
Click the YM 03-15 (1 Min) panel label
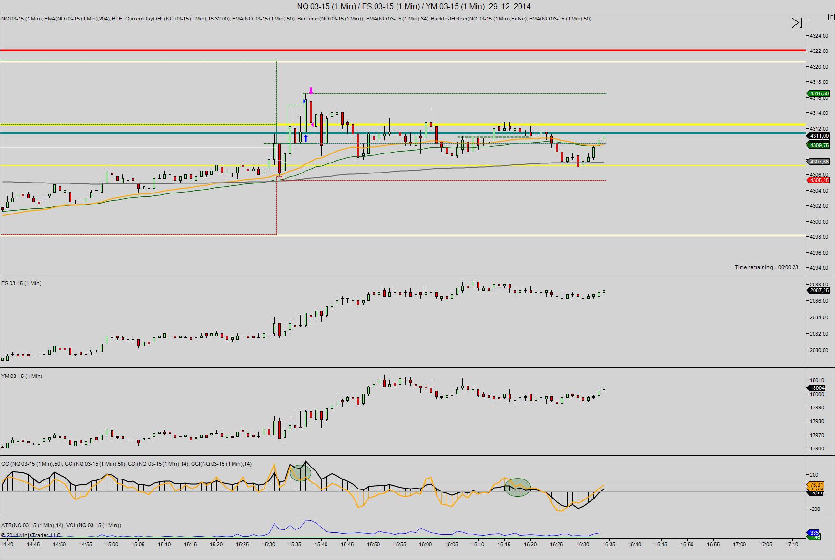click(x=22, y=376)
